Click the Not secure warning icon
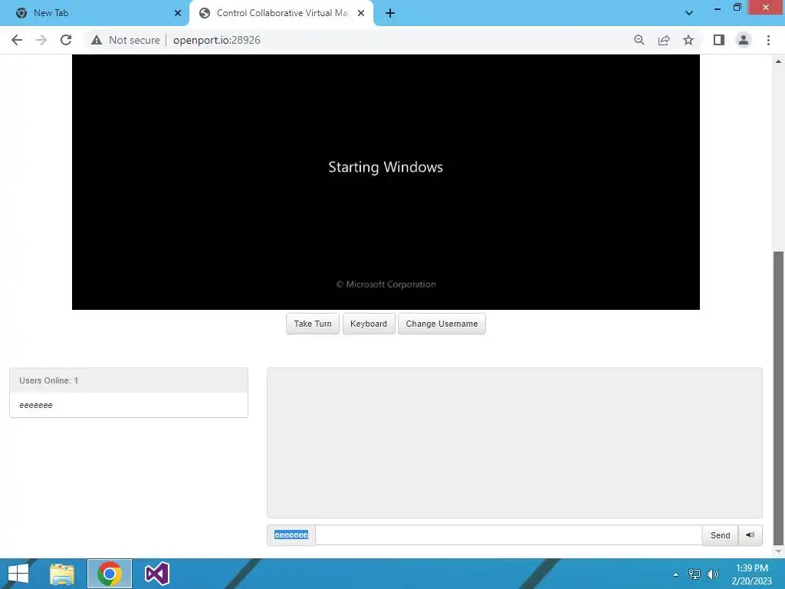The width and height of the screenshot is (785, 589). point(97,40)
